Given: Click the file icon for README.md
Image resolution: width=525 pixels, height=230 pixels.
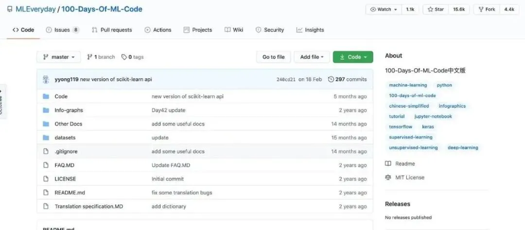Looking at the screenshot, I should pos(46,193).
